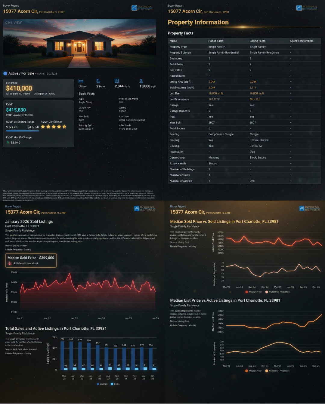Toggle the Sales legend entry
The width and height of the screenshot is (325, 406).
tap(112, 384)
